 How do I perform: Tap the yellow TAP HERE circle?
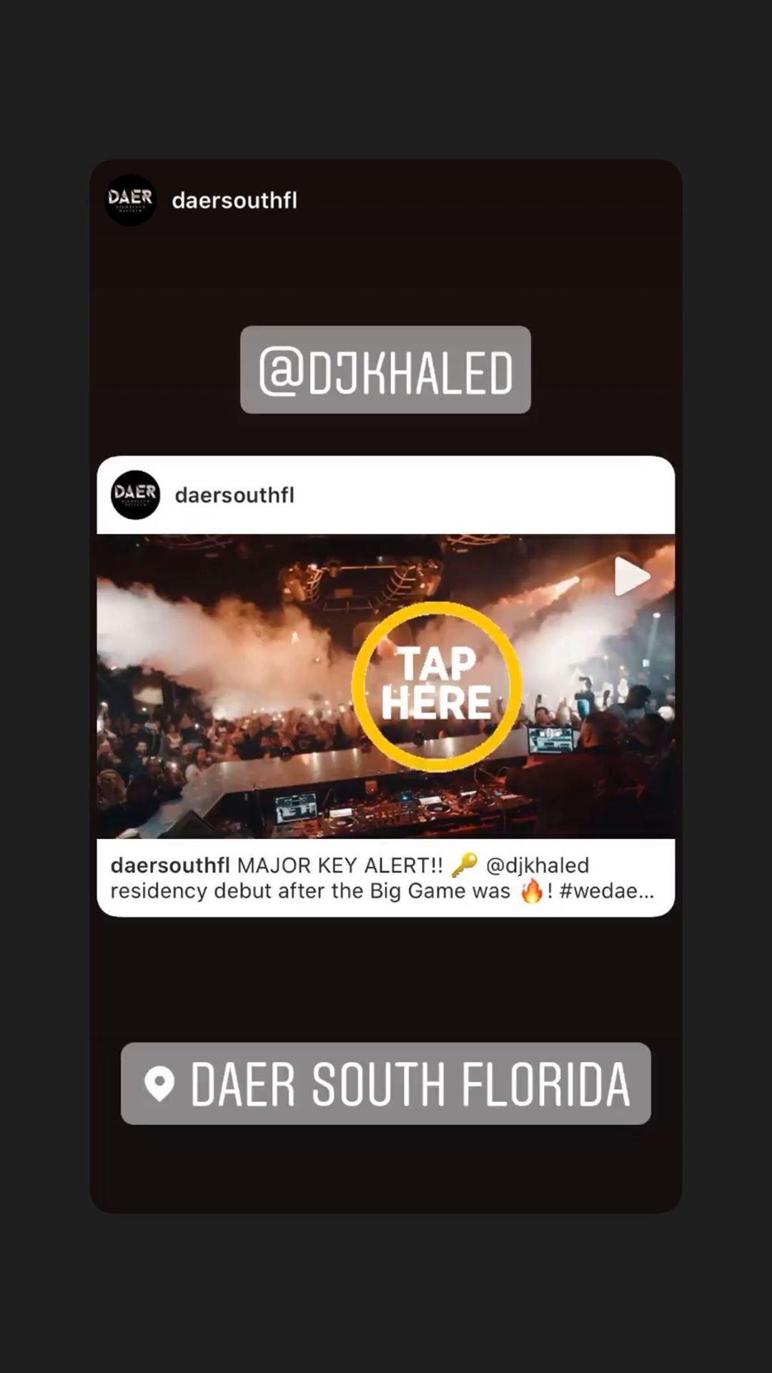[x=436, y=686]
